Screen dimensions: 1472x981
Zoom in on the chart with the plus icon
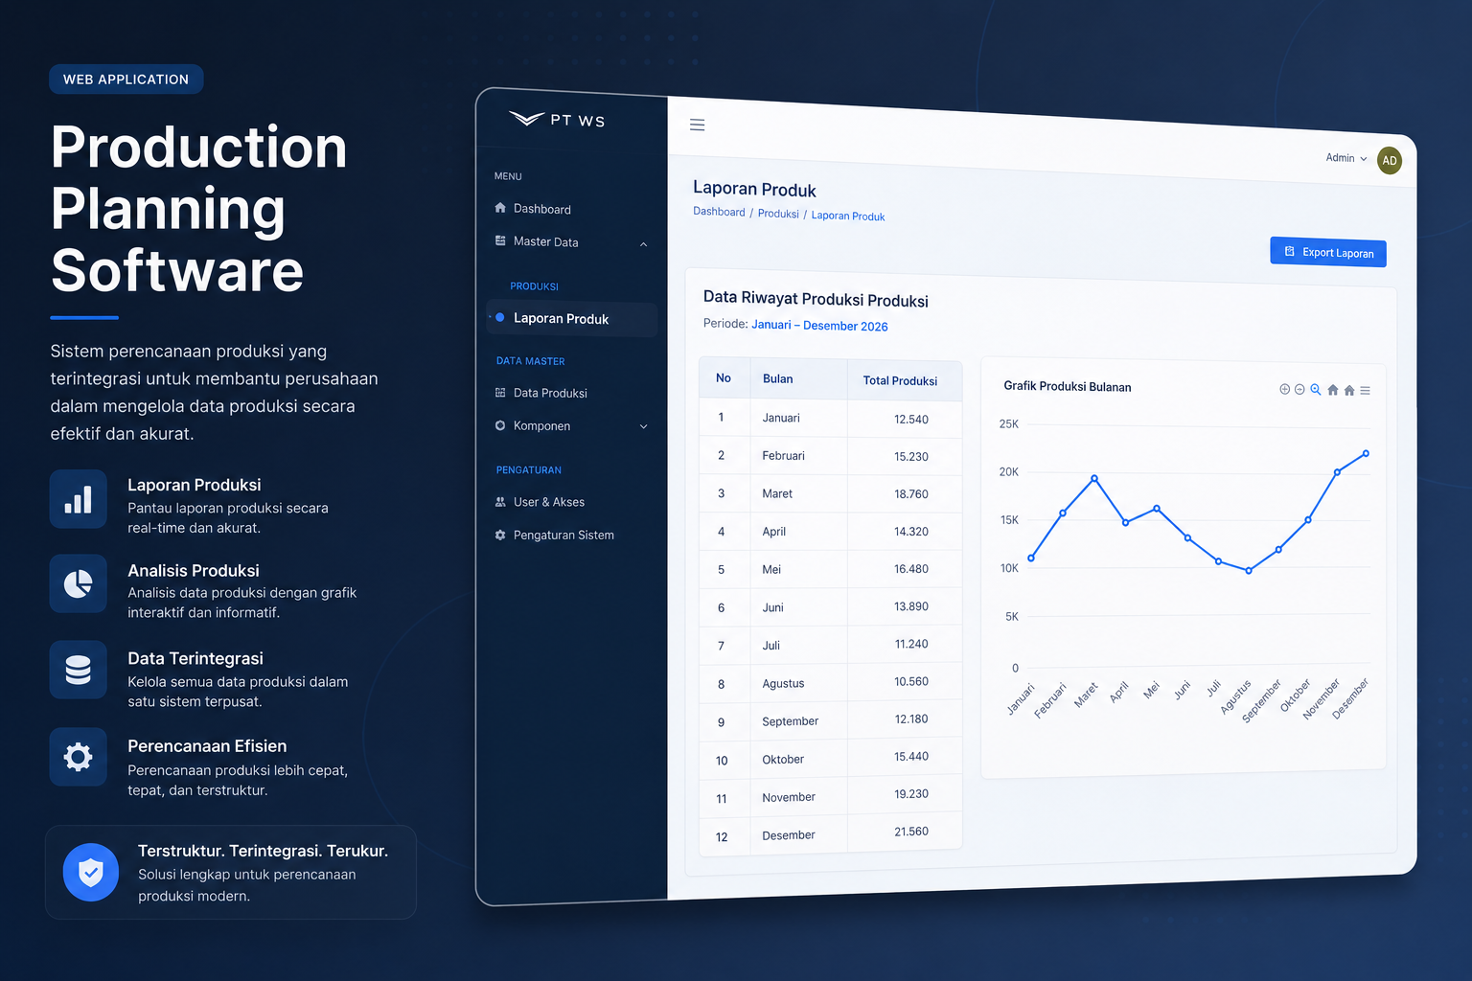(1284, 389)
